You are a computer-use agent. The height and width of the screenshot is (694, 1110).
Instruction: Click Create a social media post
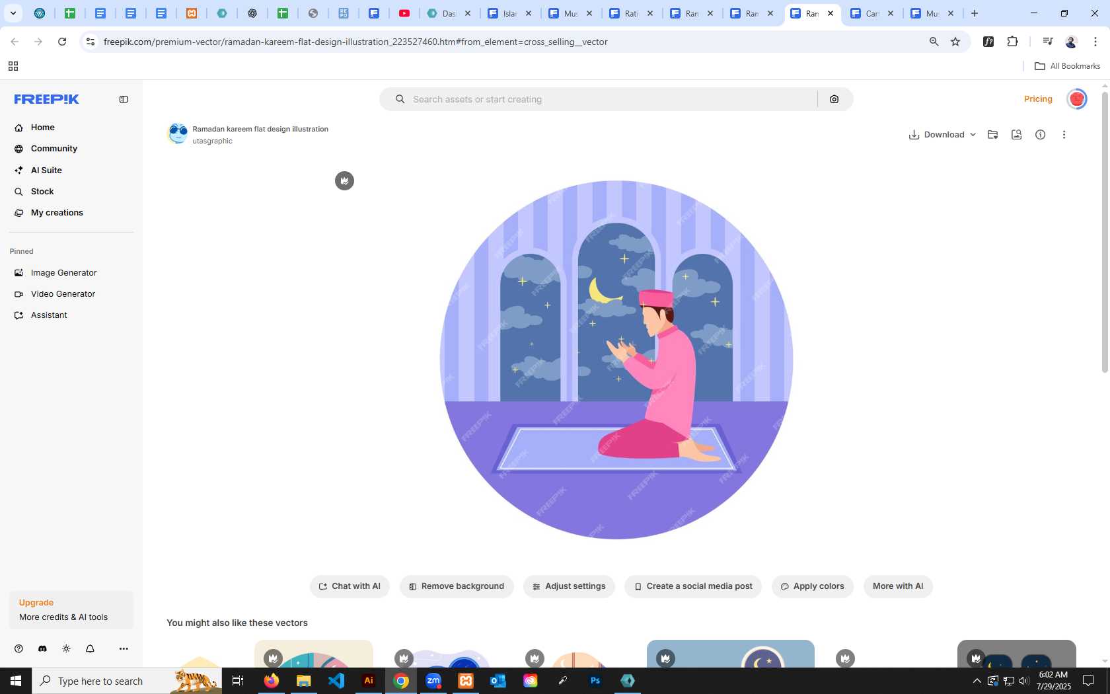[693, 586]
